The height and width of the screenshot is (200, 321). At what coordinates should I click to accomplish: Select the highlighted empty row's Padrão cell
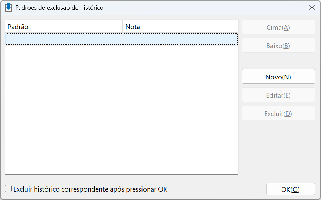(x=64, y=39)
